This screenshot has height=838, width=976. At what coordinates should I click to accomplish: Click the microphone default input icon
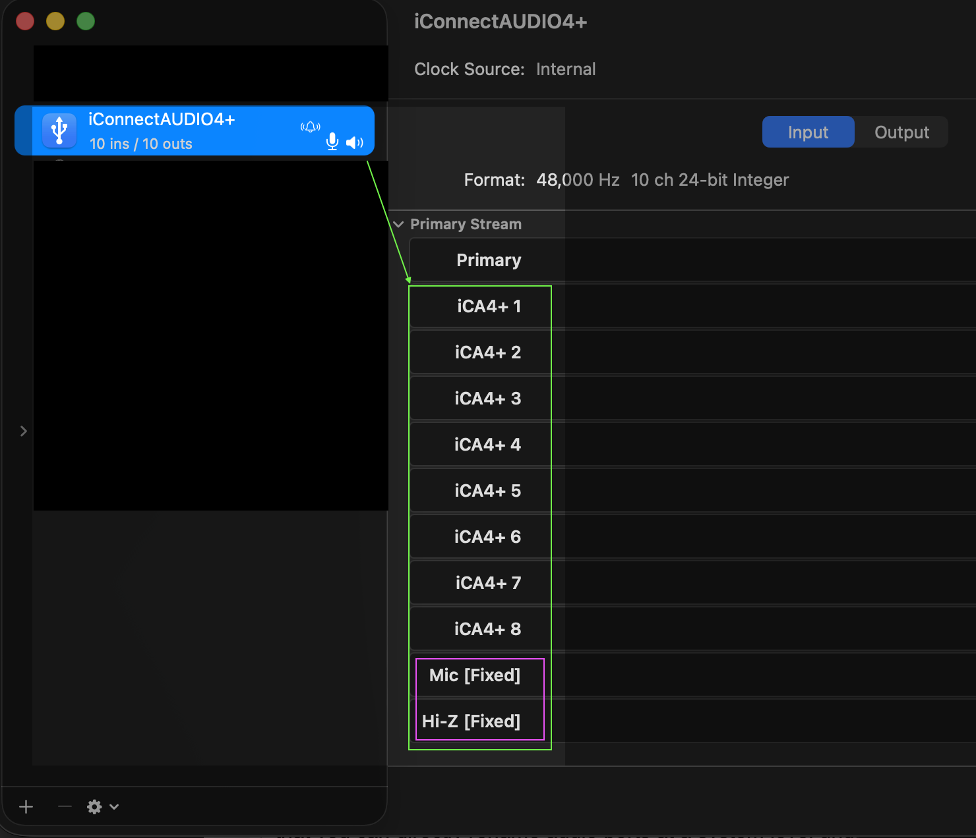pyautogui.click(x=332, y=142)
